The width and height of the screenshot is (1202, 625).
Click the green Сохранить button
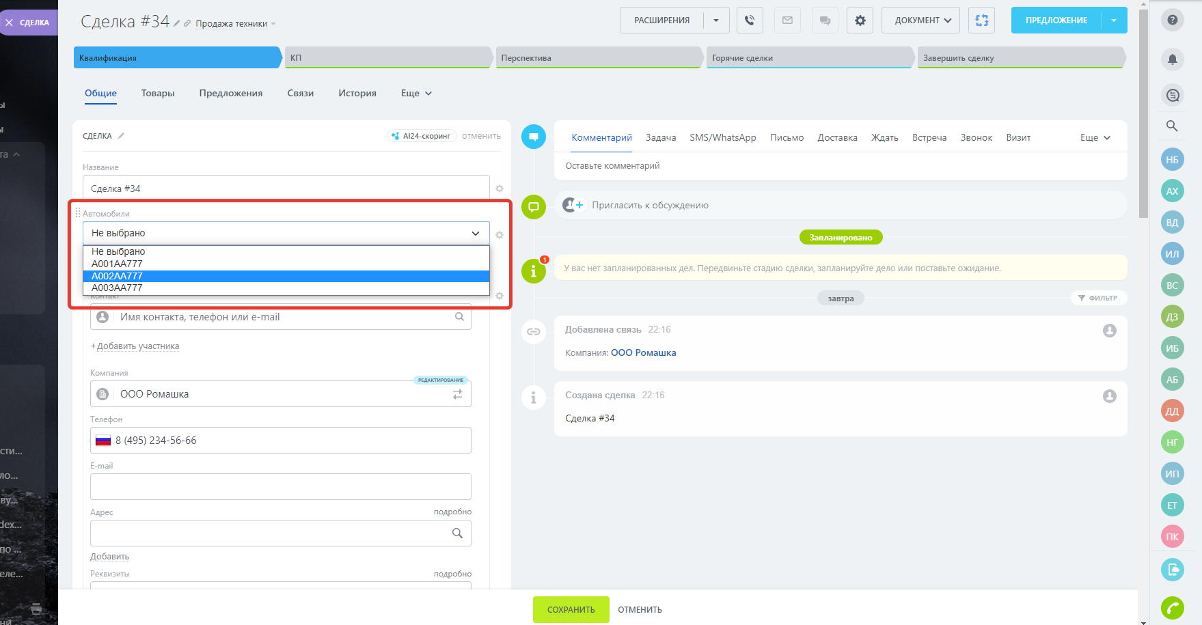pyautogui.click(x=571, y=609)
